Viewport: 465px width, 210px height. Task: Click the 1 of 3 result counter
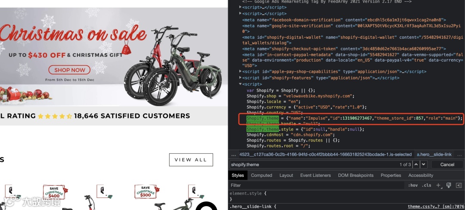pyautogui.click(x=405, y=164)
